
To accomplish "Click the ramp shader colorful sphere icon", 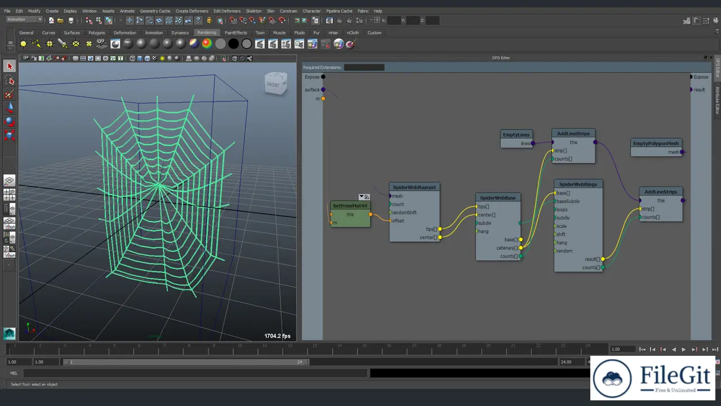I will (x=207, y=43).
